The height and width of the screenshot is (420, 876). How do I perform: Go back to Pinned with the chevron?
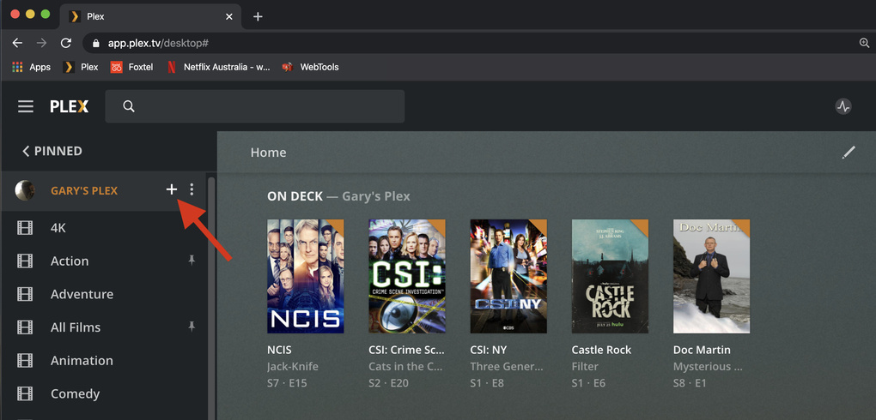tap(26, 151)
